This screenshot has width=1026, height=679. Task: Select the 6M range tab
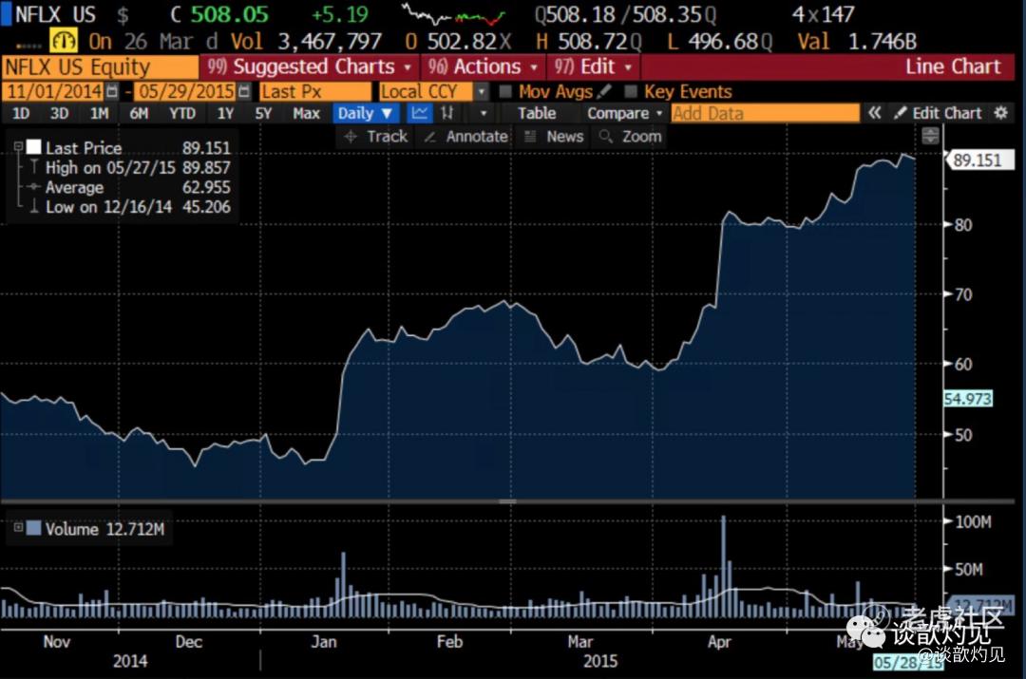click(139, 113)
